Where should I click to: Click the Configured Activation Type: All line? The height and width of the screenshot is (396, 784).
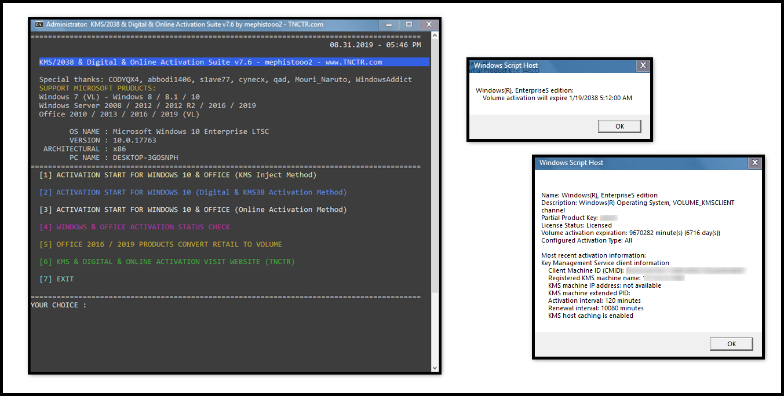pyautogui.click(x=587, y=240)
